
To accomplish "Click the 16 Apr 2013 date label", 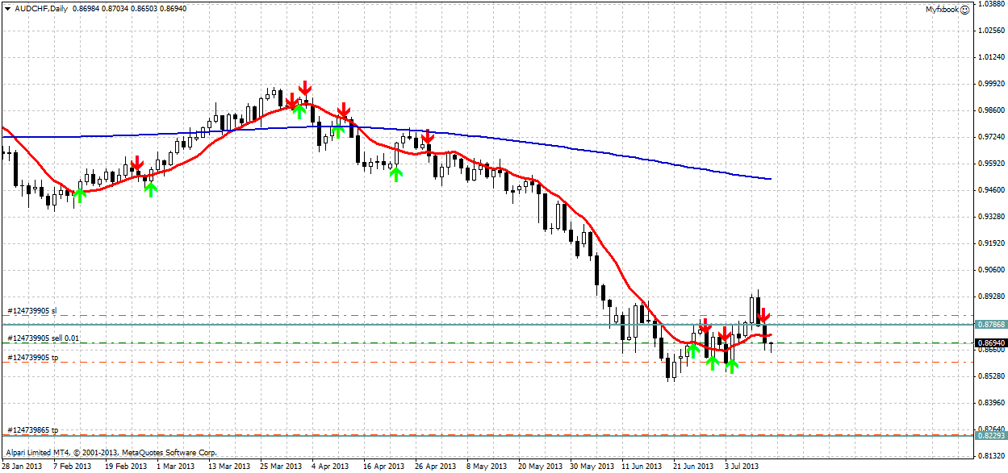I will [x=383, y=467].
